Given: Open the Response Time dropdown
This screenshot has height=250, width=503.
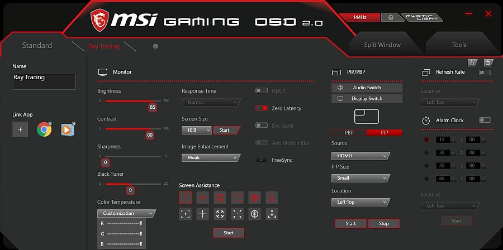Looking at the screenshot, I should point(211,103).
